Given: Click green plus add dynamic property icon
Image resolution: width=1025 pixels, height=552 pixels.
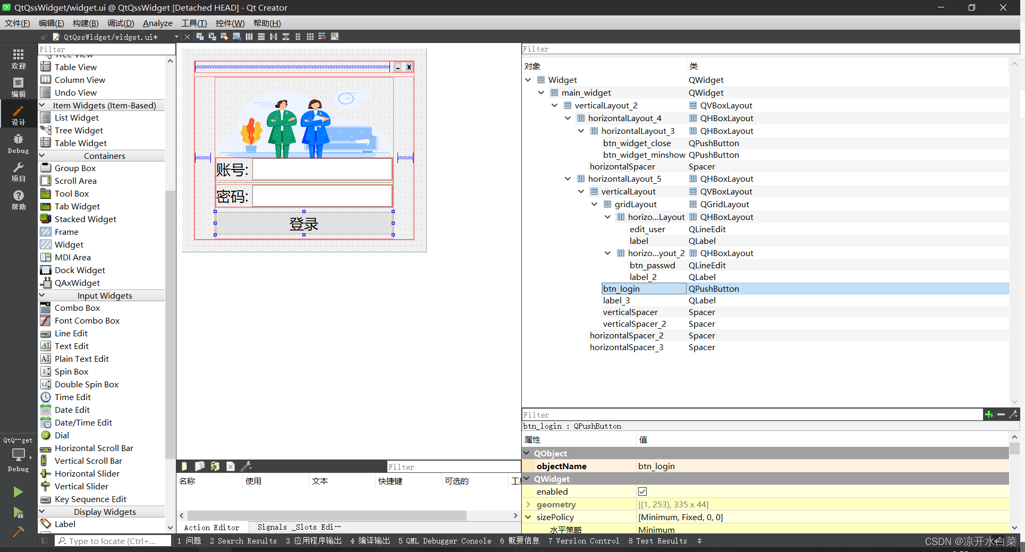Looking at the screenshot, I should 989,414.
